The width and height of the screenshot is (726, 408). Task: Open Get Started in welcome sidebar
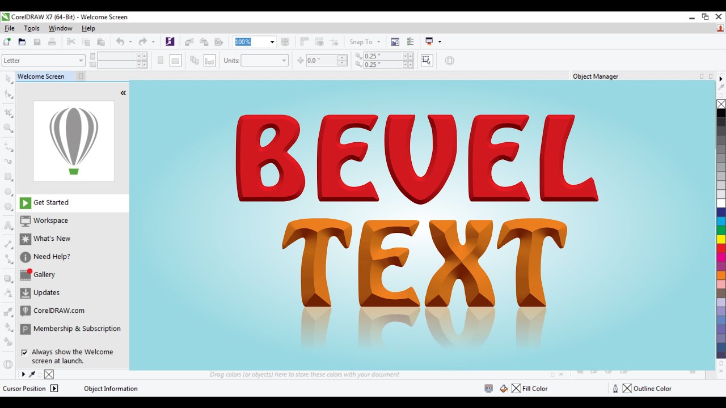(x=73, y=203)
